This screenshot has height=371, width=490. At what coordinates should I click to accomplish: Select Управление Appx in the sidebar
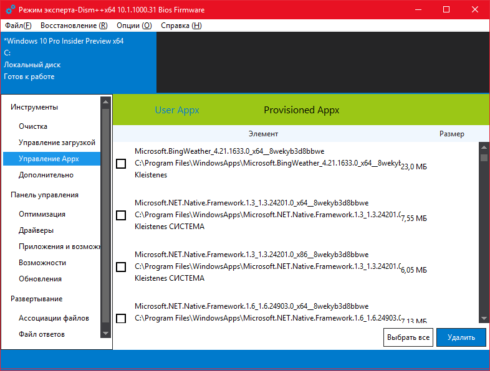coord(52,159)
